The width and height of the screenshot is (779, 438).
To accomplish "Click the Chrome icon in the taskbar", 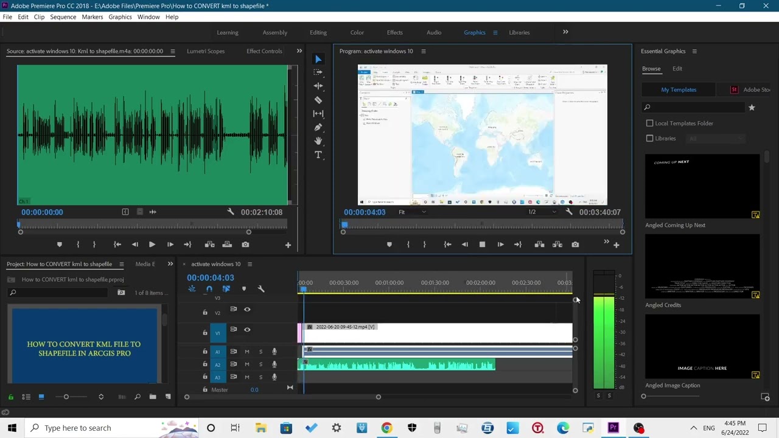I will [x=386, y=428].
